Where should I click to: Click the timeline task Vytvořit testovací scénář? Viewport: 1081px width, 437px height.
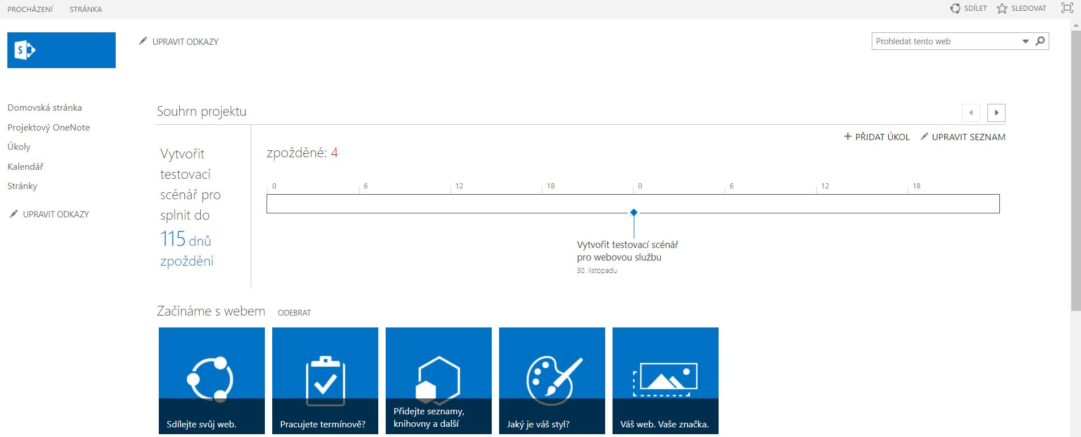point(628,251)
